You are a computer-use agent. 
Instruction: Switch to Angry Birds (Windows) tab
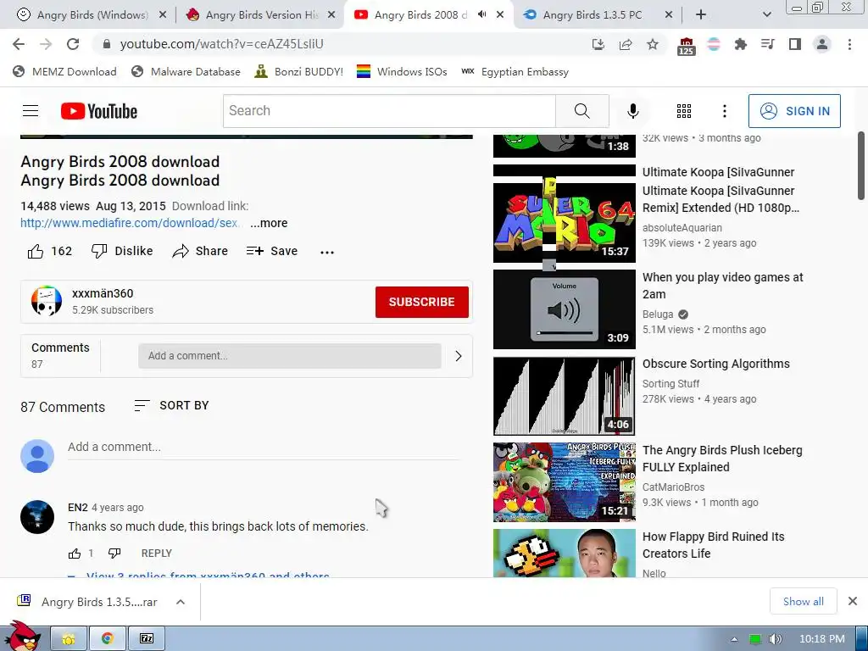(92, 15)
